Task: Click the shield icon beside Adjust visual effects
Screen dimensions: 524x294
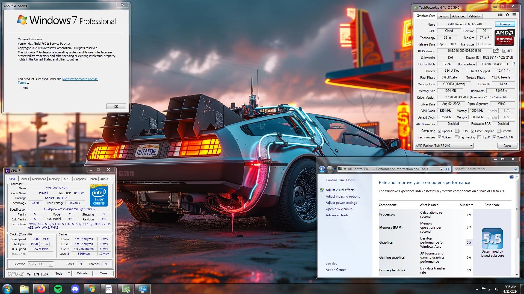Action: [x=322, y=190]
